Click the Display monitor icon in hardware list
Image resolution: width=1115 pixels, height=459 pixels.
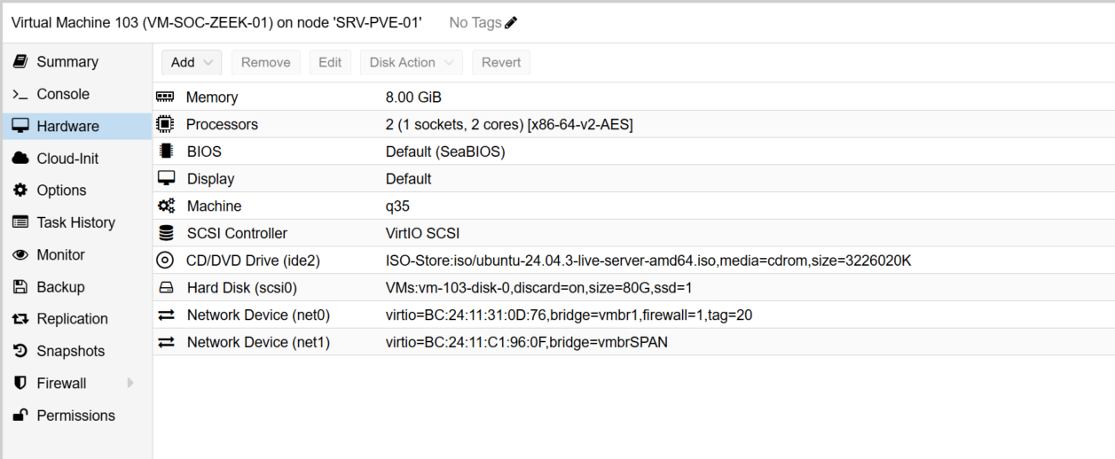(165, 178)
